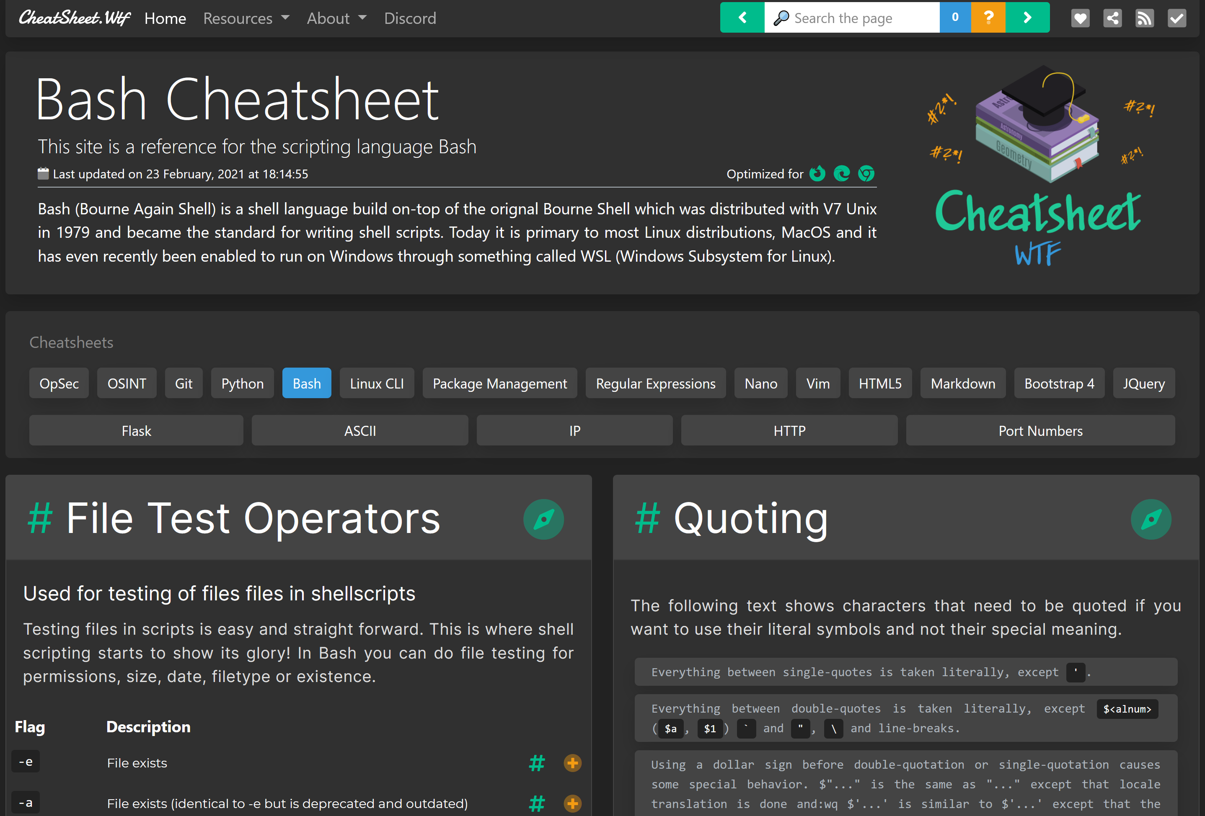
Task: Click compass icon beside File Test Operators
Action: [543, 519]
